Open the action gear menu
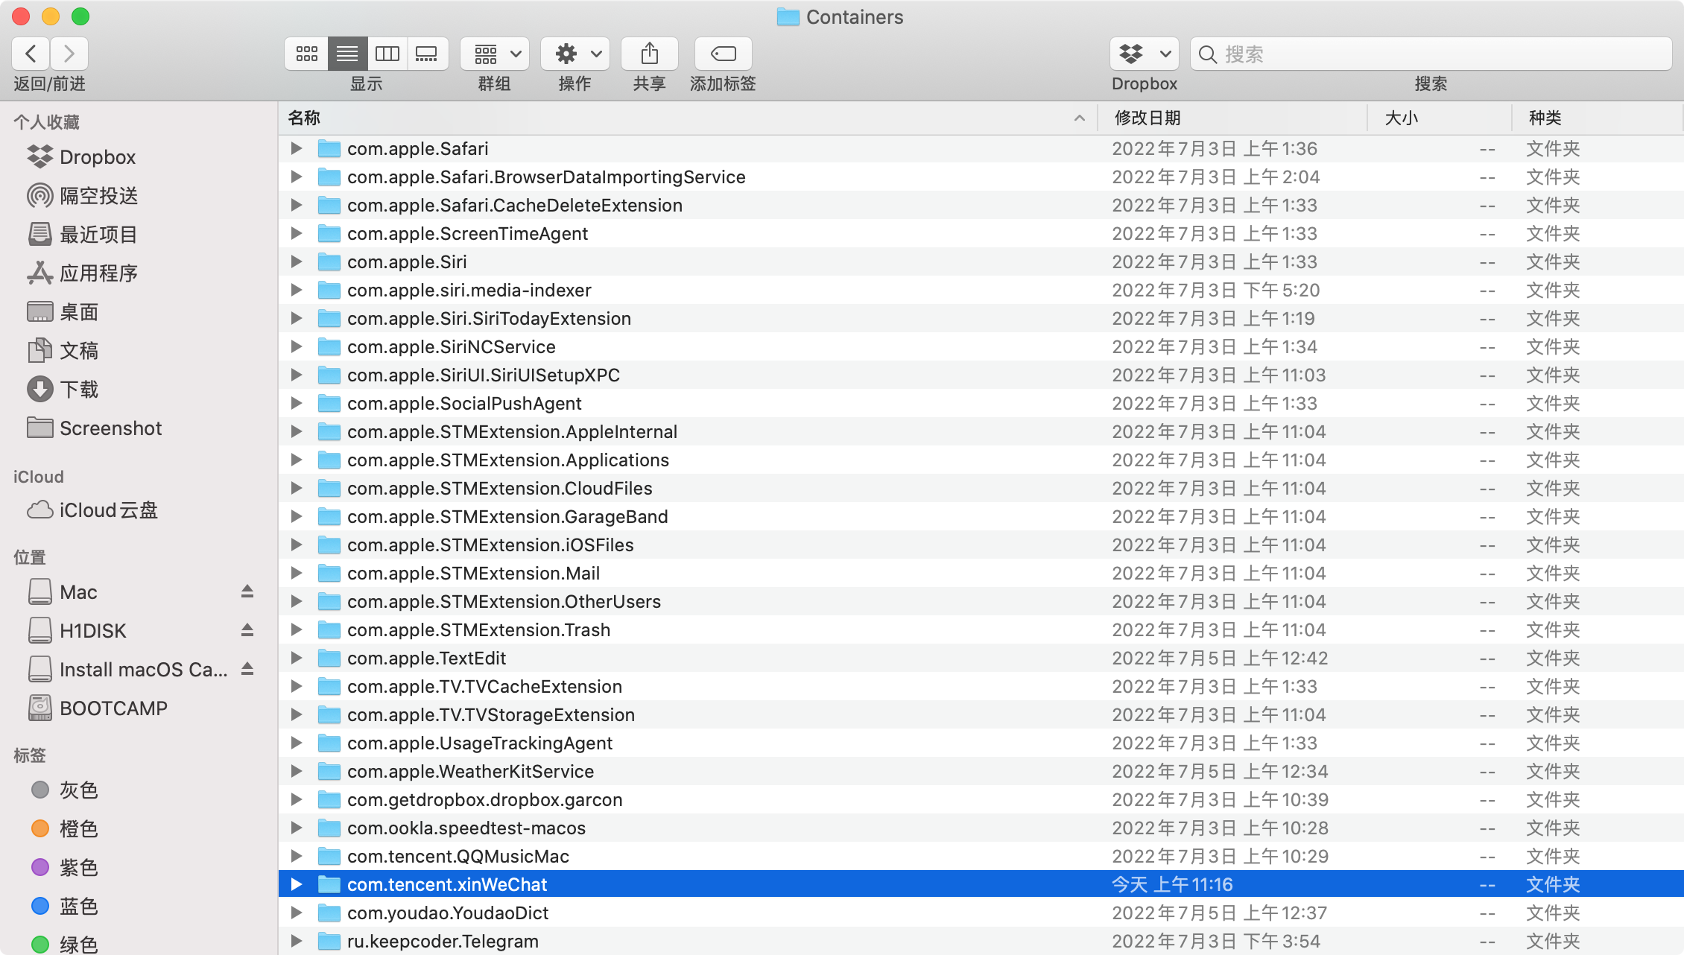 tap(575, 54)
